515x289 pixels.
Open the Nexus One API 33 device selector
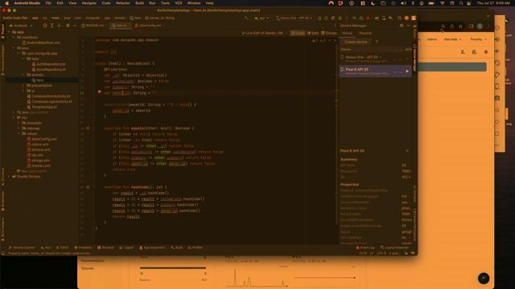coord(294,18)
